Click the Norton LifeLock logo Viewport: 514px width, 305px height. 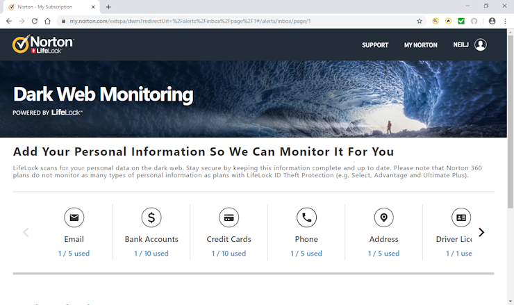click(x=43, y=44)
